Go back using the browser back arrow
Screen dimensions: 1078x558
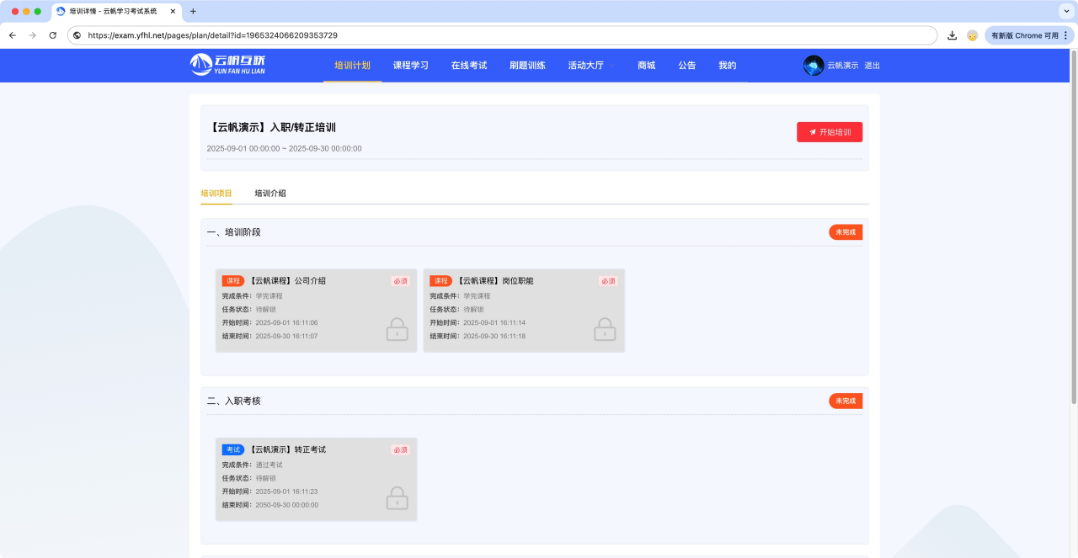[x=13, y=35]
